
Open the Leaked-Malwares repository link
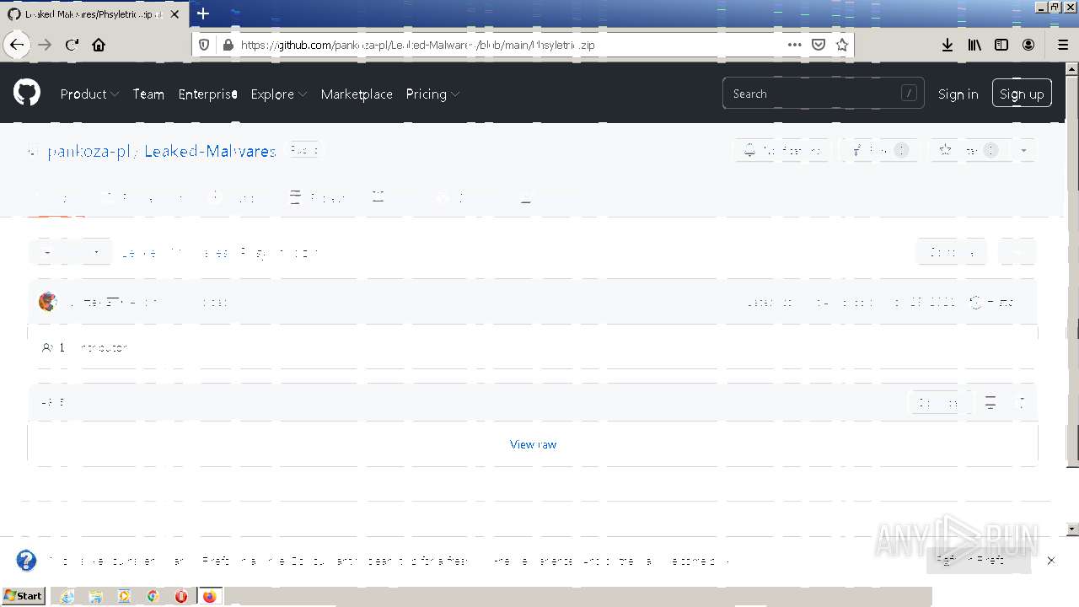pos(210,151)
